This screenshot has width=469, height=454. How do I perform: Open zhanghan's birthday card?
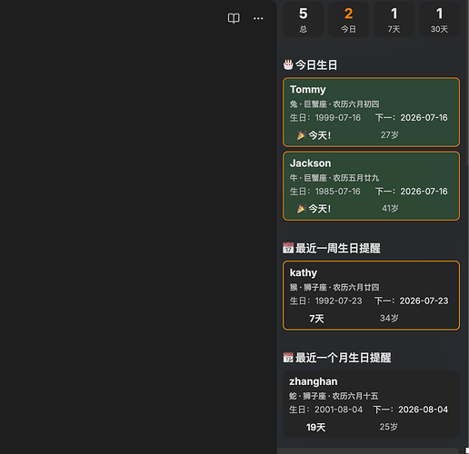pos(371,404)
